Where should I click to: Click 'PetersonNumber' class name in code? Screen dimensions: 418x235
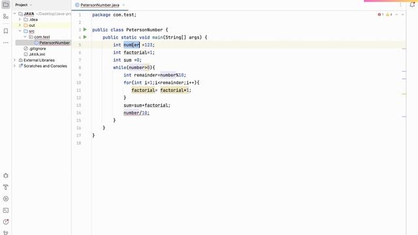pos(144,30)
